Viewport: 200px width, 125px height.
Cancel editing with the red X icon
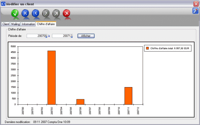pyautogui.click(x=66, y=13)
